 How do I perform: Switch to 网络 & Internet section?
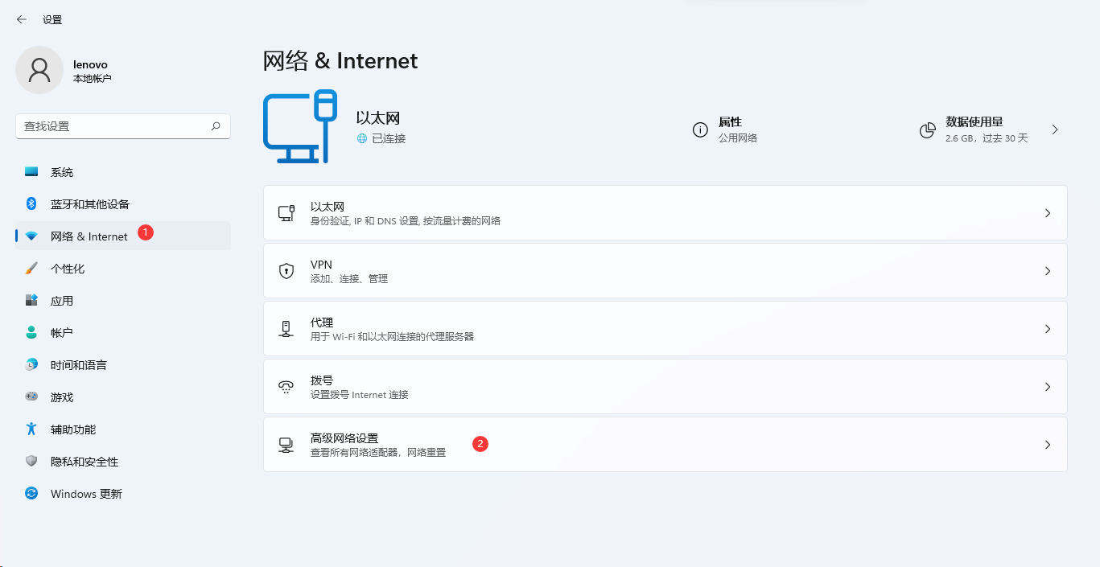click(89, 236)
